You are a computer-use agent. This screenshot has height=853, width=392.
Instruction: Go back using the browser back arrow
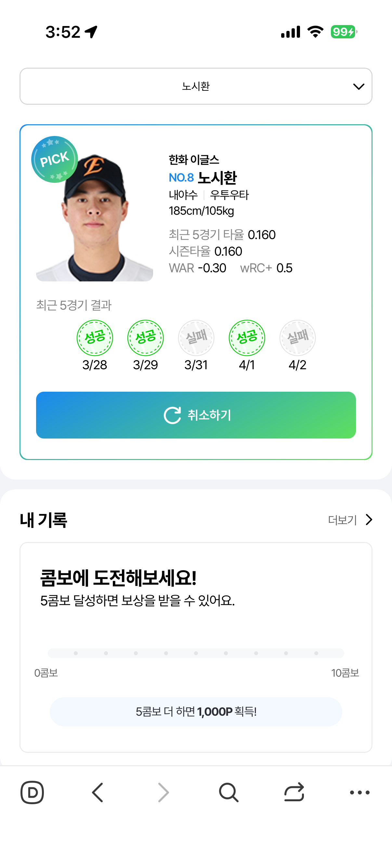(x=98, y=792)
